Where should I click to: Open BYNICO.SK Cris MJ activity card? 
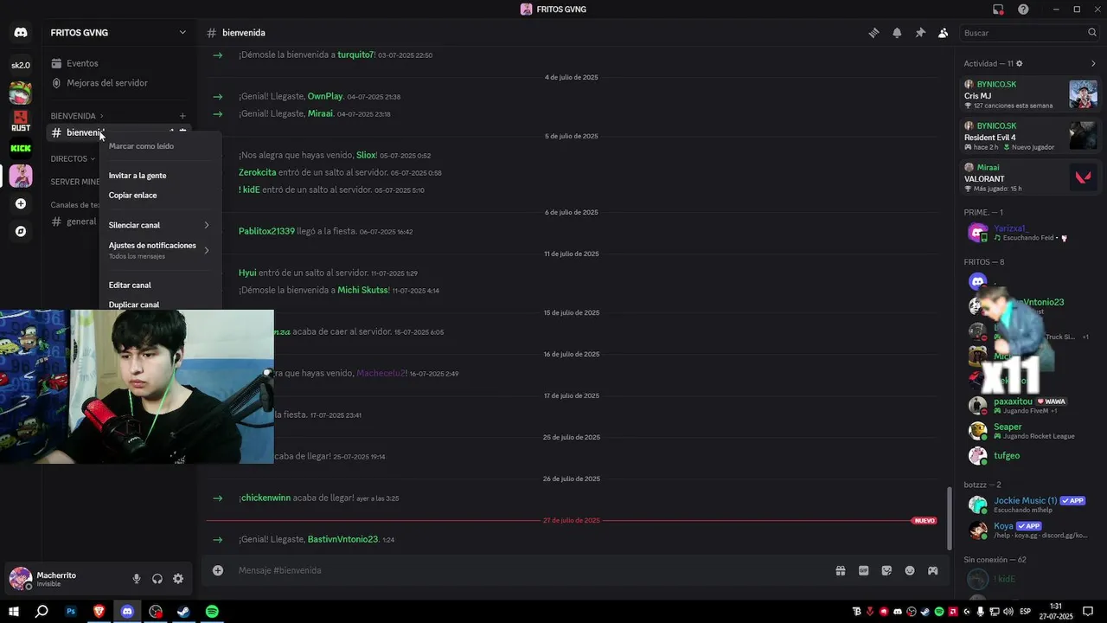click(x=1031, y=94)
